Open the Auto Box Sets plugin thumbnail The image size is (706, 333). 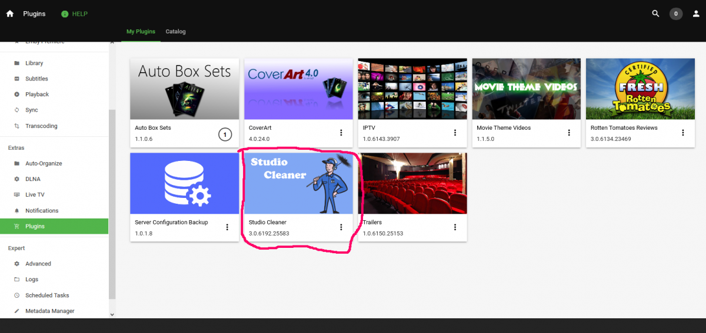[185, 89]
